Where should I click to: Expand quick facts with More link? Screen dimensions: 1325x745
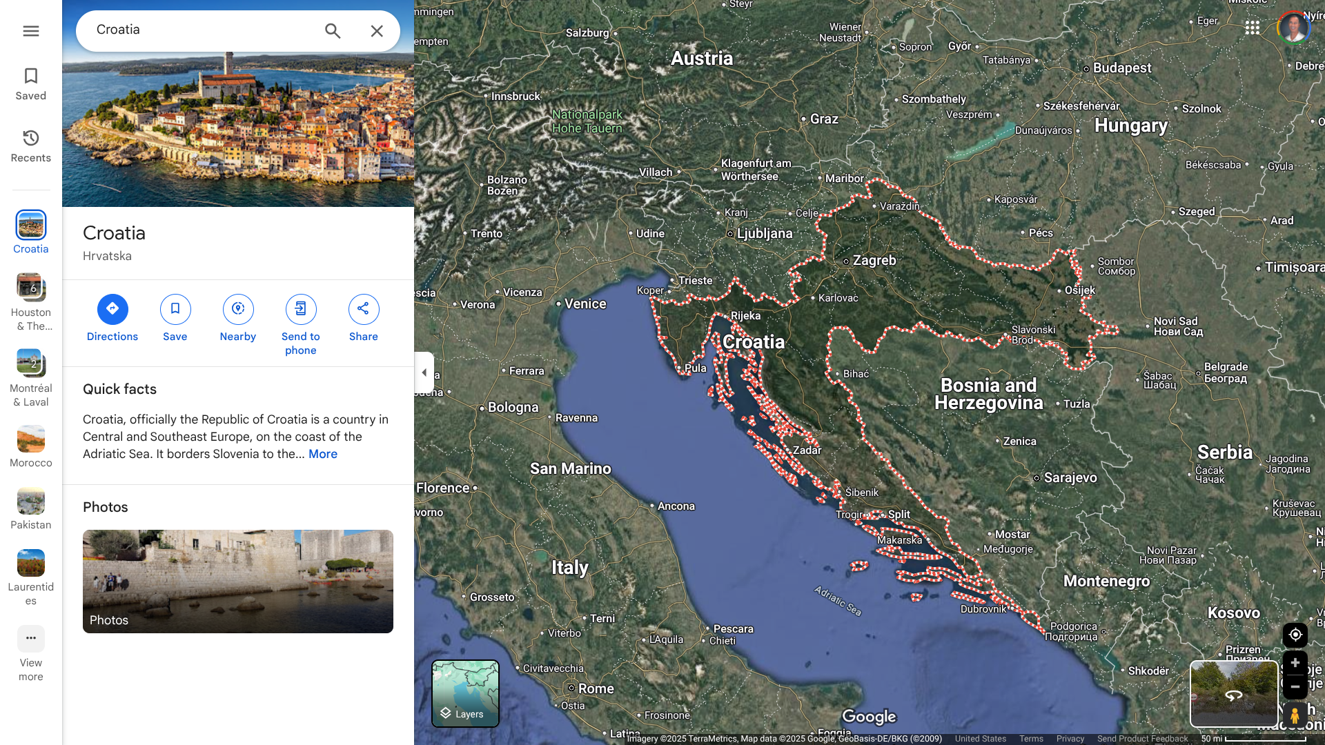[323, 454]
